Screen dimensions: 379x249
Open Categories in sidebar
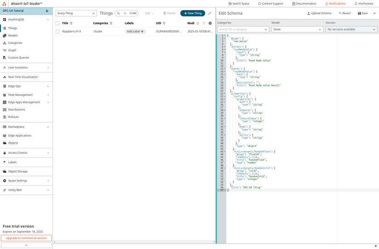point(15,43)
